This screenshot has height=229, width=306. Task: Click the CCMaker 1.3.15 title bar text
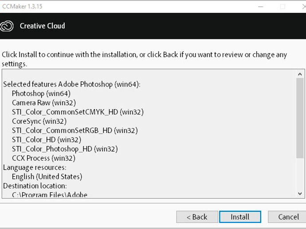[x=22, y=7]
